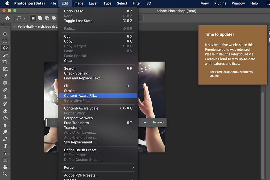This screenshot has height=180, width=270.
Task: Toggle Add to Selection mode
Action: click(x=40, y=18)
